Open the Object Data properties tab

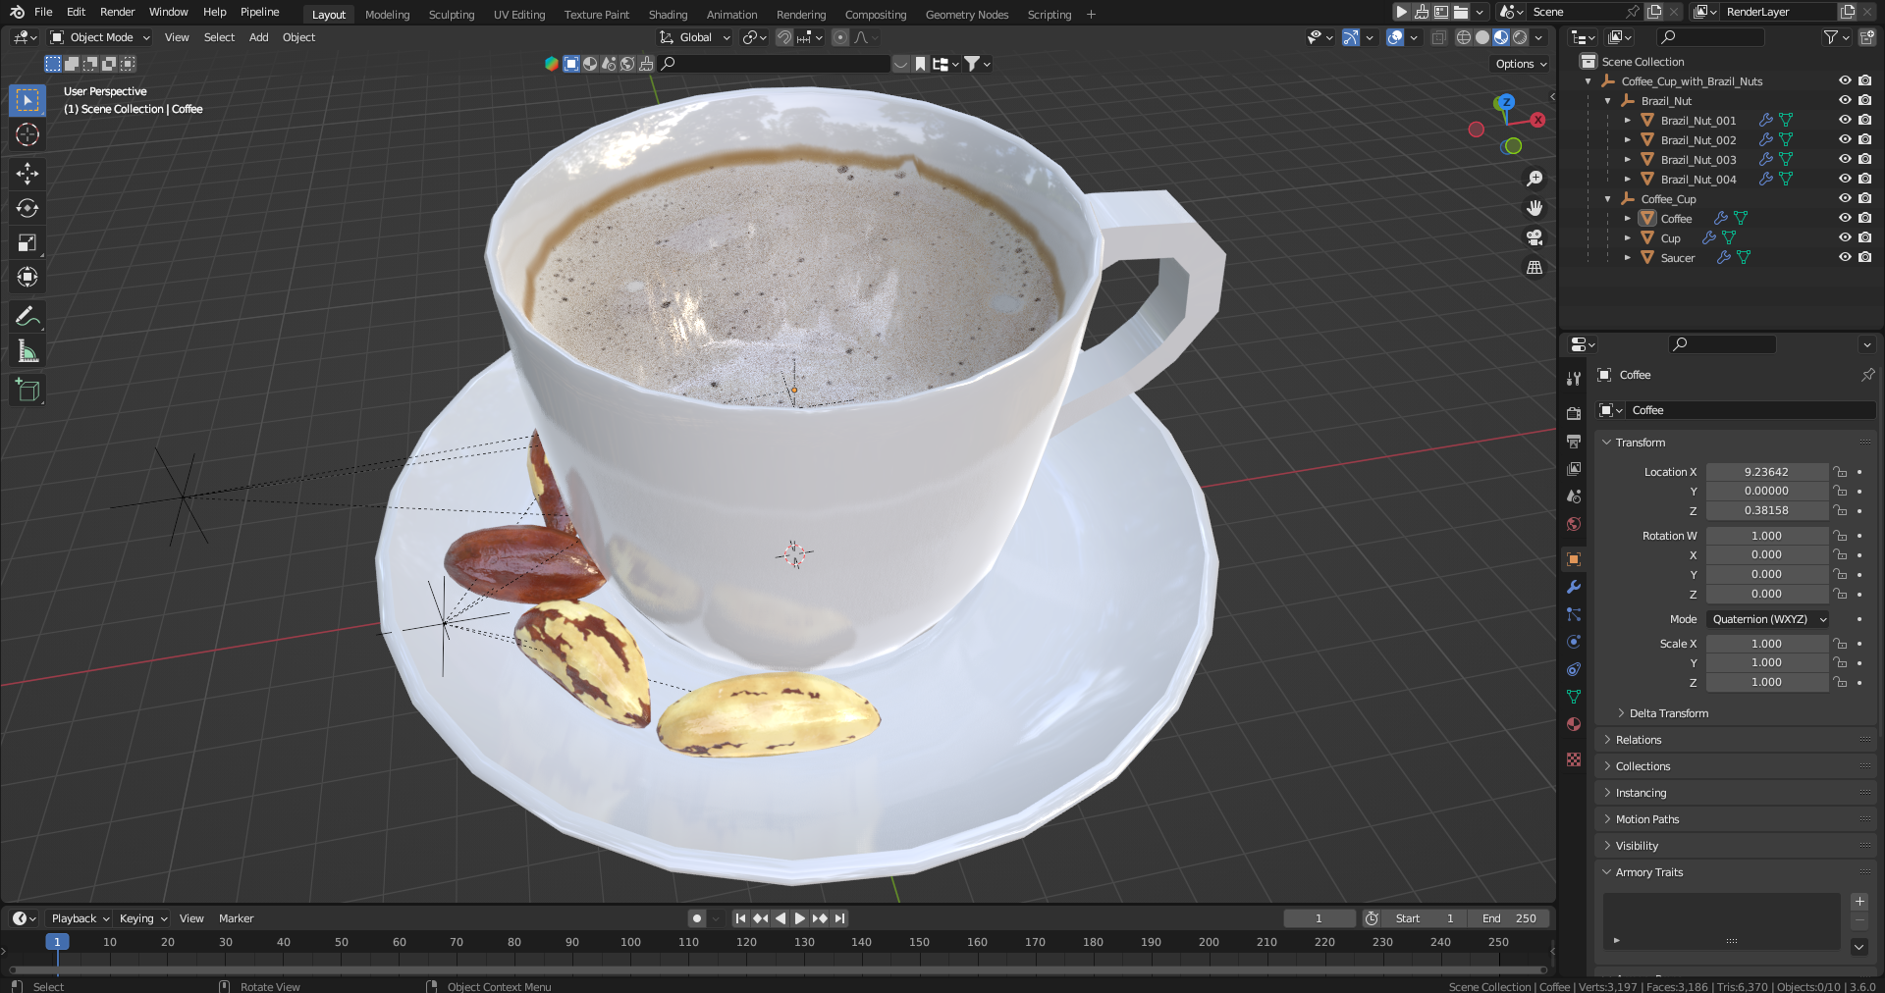pos(1574,697)
